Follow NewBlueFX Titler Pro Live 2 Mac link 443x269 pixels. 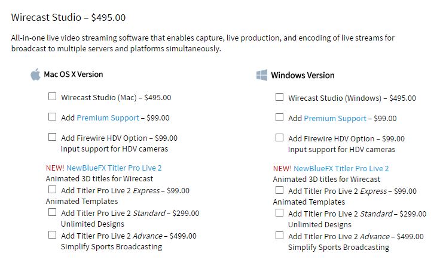tap(114, 168)
